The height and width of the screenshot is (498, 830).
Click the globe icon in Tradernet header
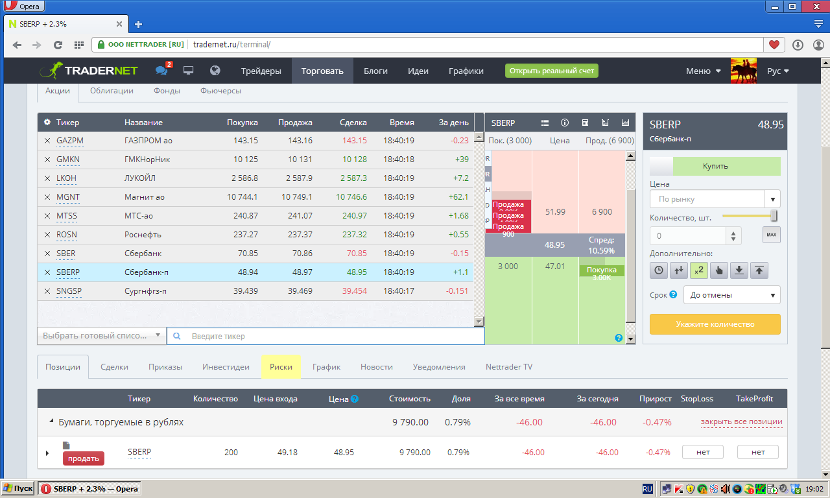pos(215,71)
